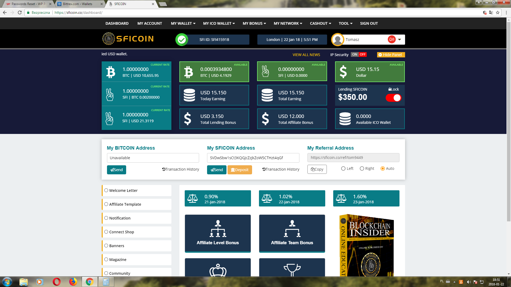The height and width of the screenshot is (287, 511).
Task: Click hand icon in SFI to USD rate card
Action: tap(109, 119)
